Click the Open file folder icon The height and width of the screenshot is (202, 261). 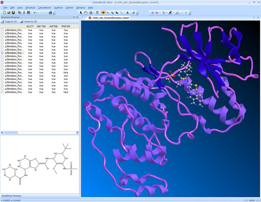pyautogui.click(x=9, y=13)
